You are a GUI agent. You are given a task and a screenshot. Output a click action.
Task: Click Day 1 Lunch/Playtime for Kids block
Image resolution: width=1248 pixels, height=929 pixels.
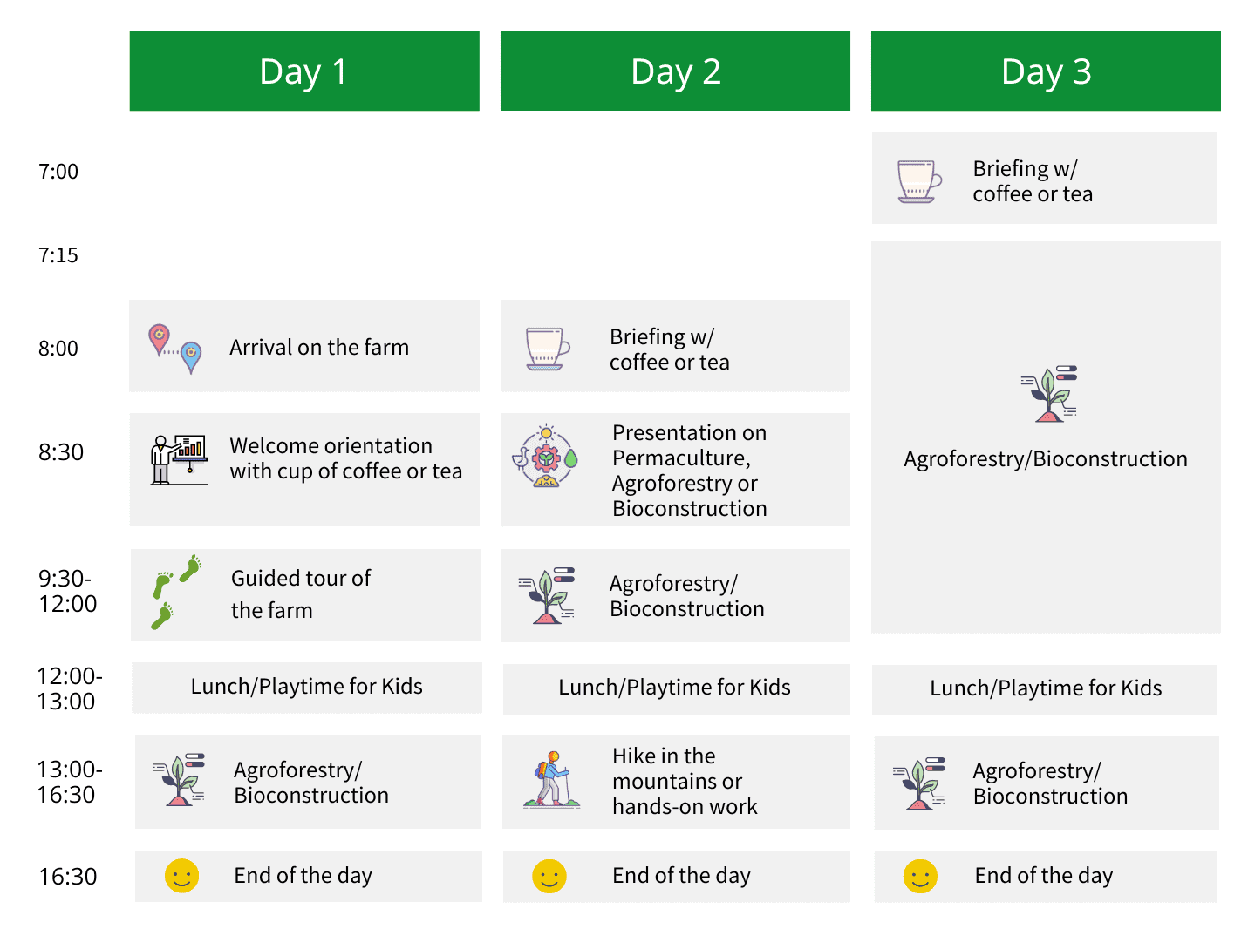pos(306,687)
